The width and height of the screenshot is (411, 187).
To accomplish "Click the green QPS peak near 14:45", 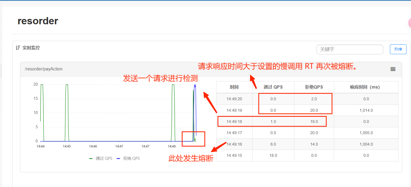I will click(67, 85).
